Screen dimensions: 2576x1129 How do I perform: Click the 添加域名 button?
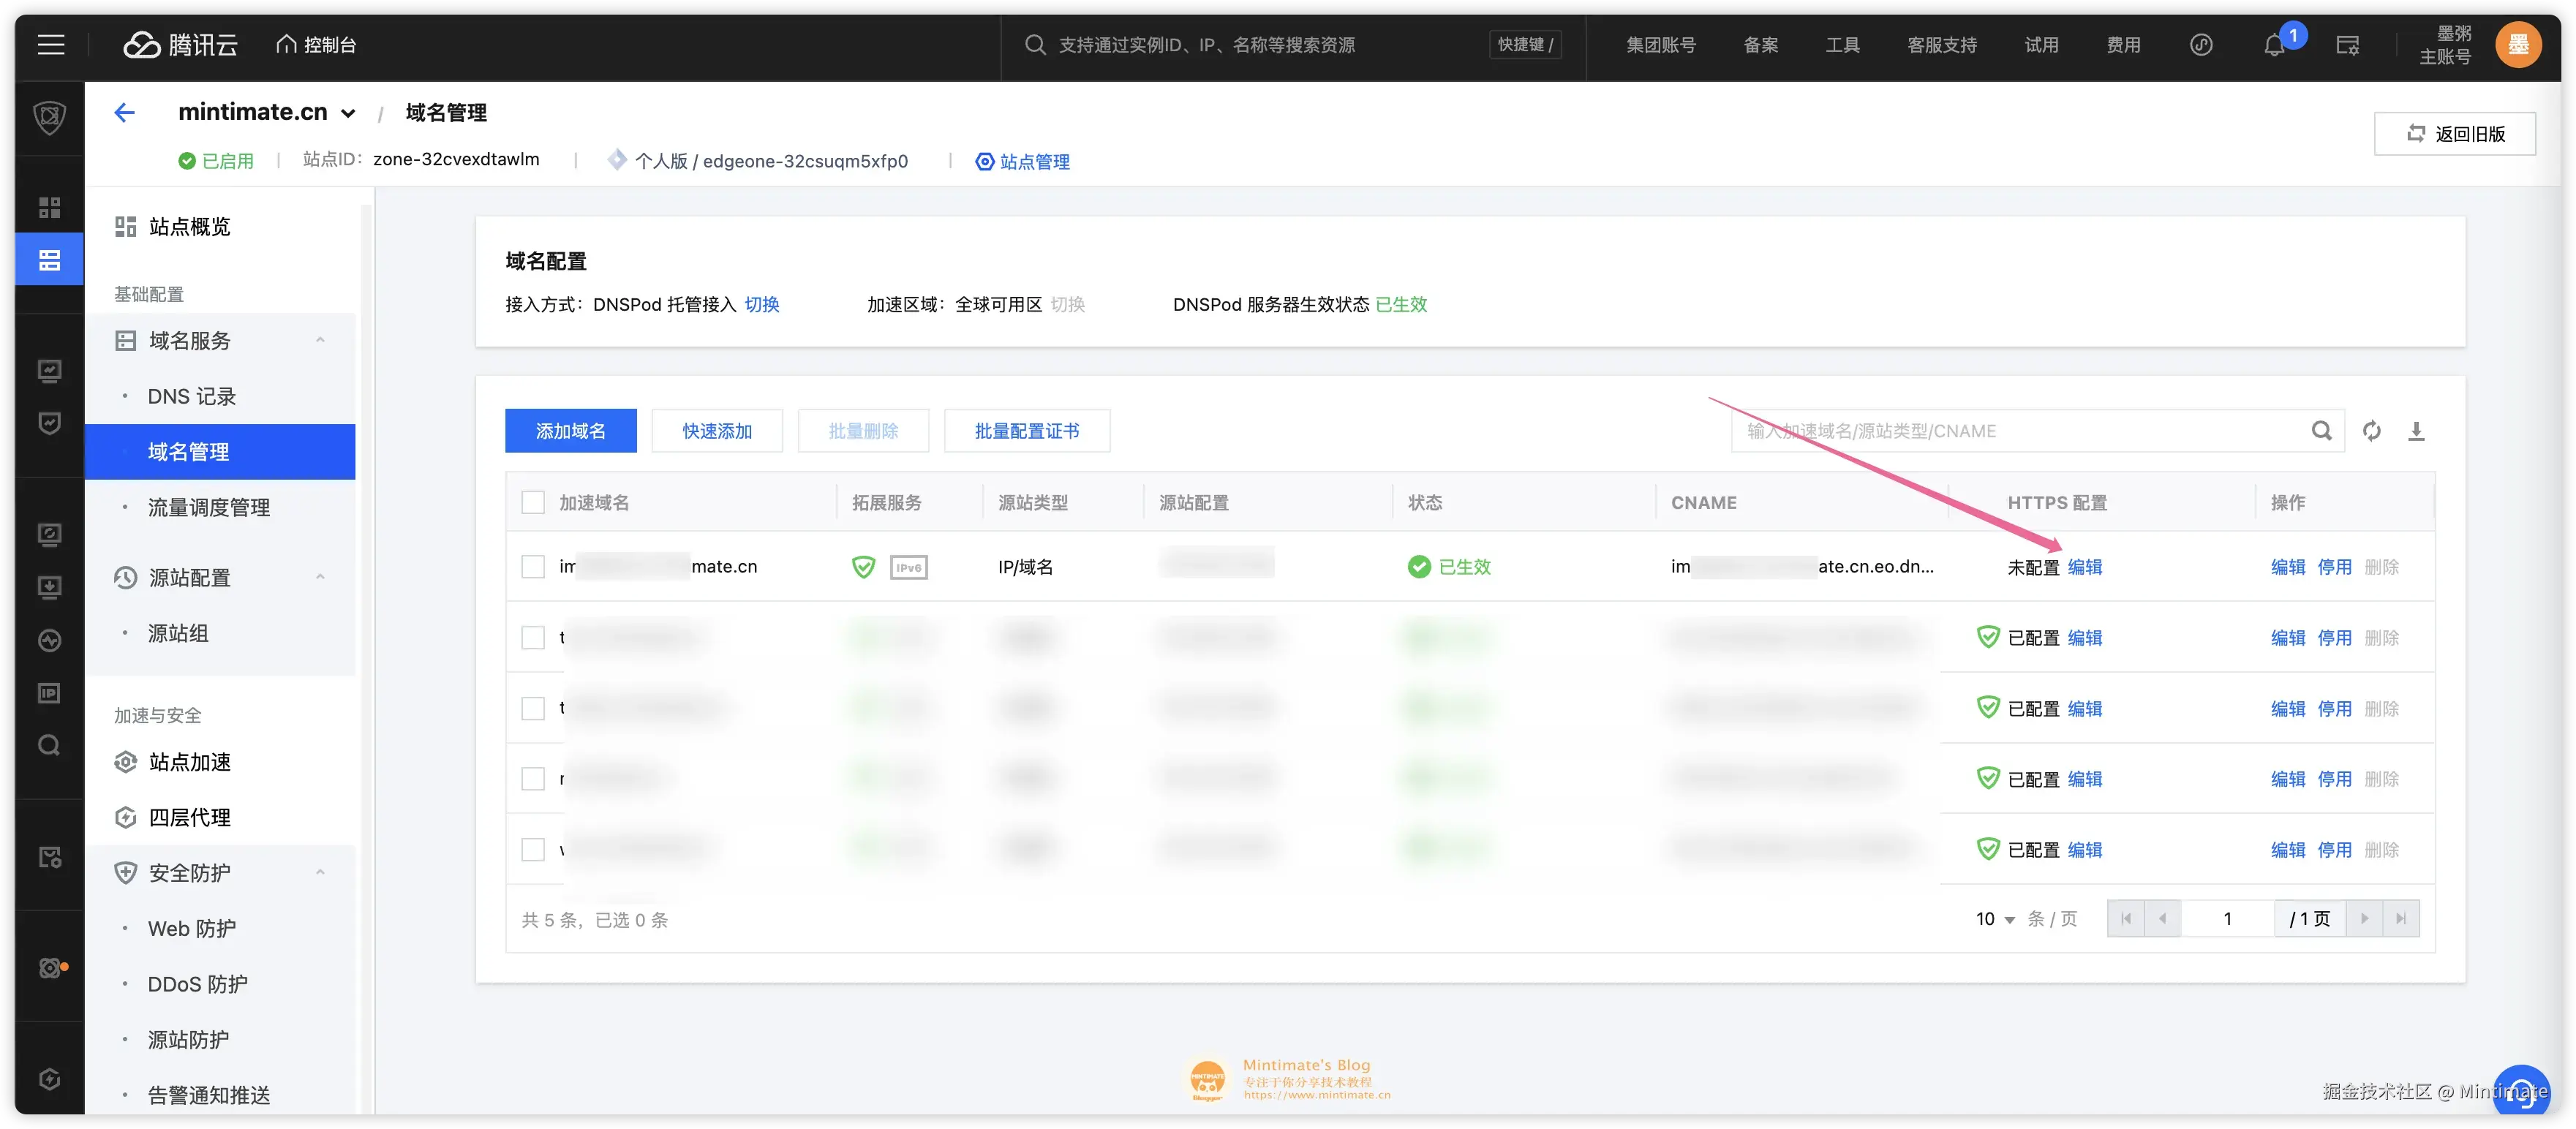570,431
